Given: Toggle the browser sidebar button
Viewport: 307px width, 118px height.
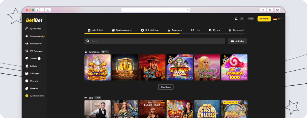Looking at the screenshot, I should tap(48, 10).
